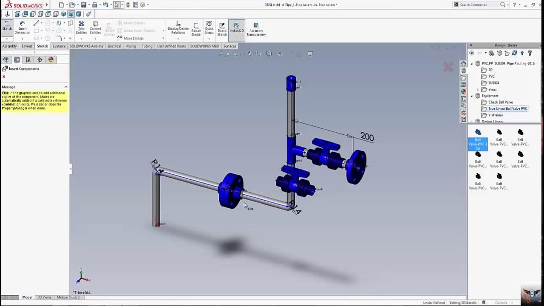544x306 pixels.
Task: Open the SOLIDWORKS Add-Ins tab
Action: [86, 46]
